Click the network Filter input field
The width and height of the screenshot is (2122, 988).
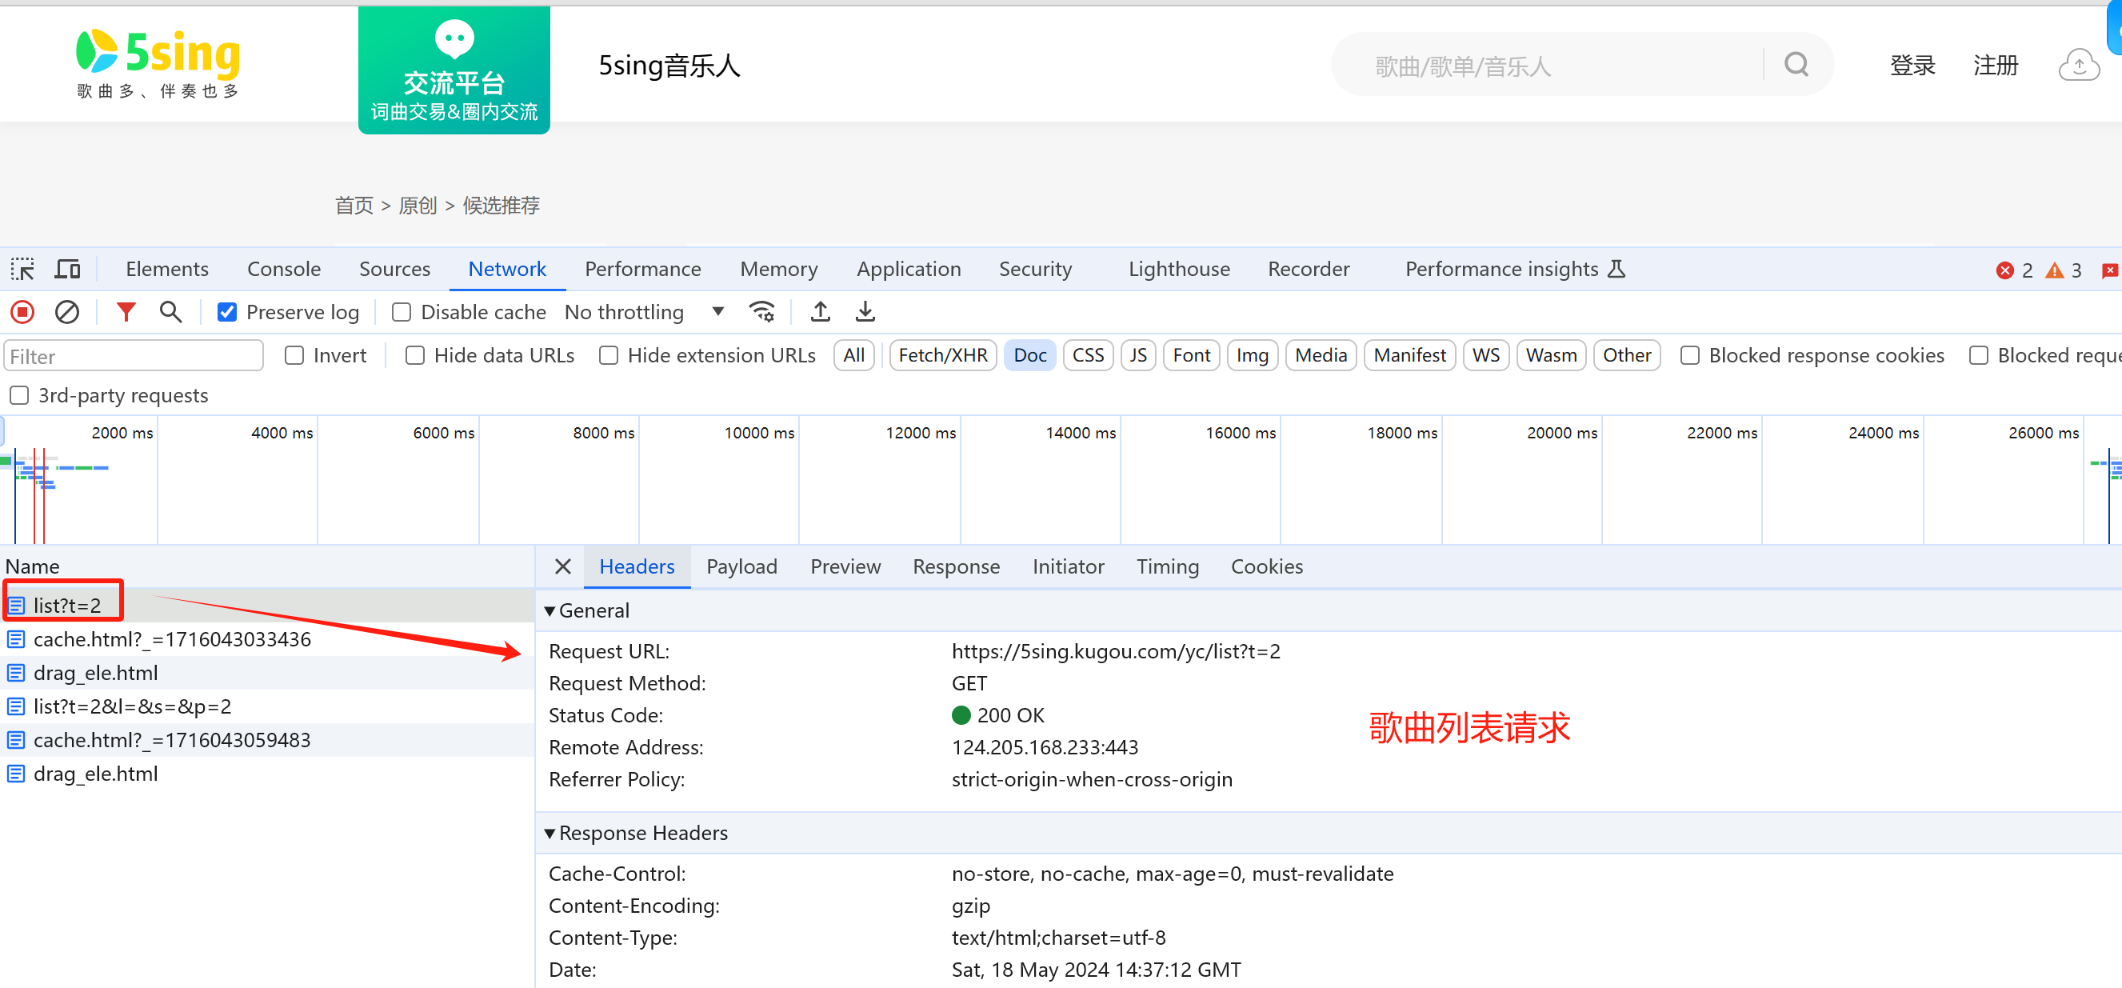134,356
